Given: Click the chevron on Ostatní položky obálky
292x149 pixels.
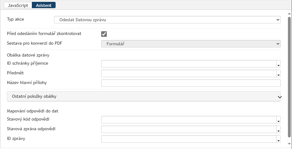Looking at the screenshot, I should point(280,97).
